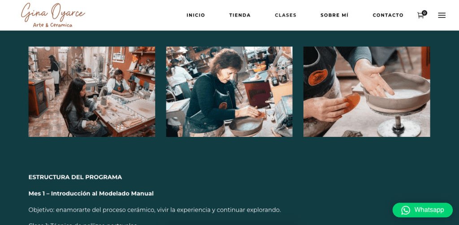Image resolution: width=459 pixels, height=225 pixels.
Task: Click the Clase 1 text line
Action: [x=83, y=224]
